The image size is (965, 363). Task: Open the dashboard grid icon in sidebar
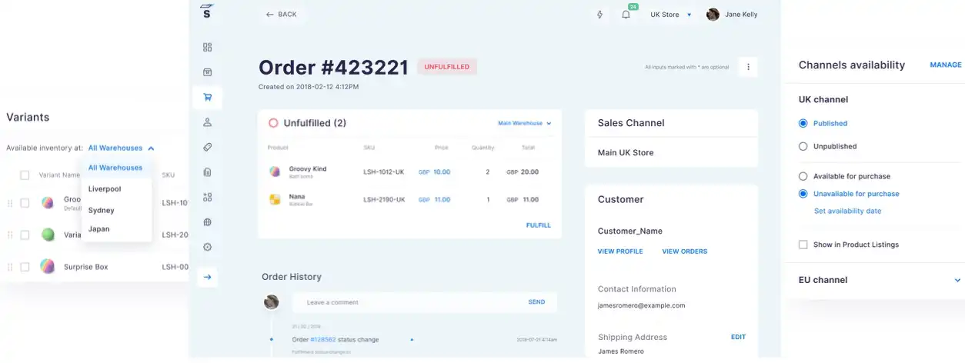(207, 47)
